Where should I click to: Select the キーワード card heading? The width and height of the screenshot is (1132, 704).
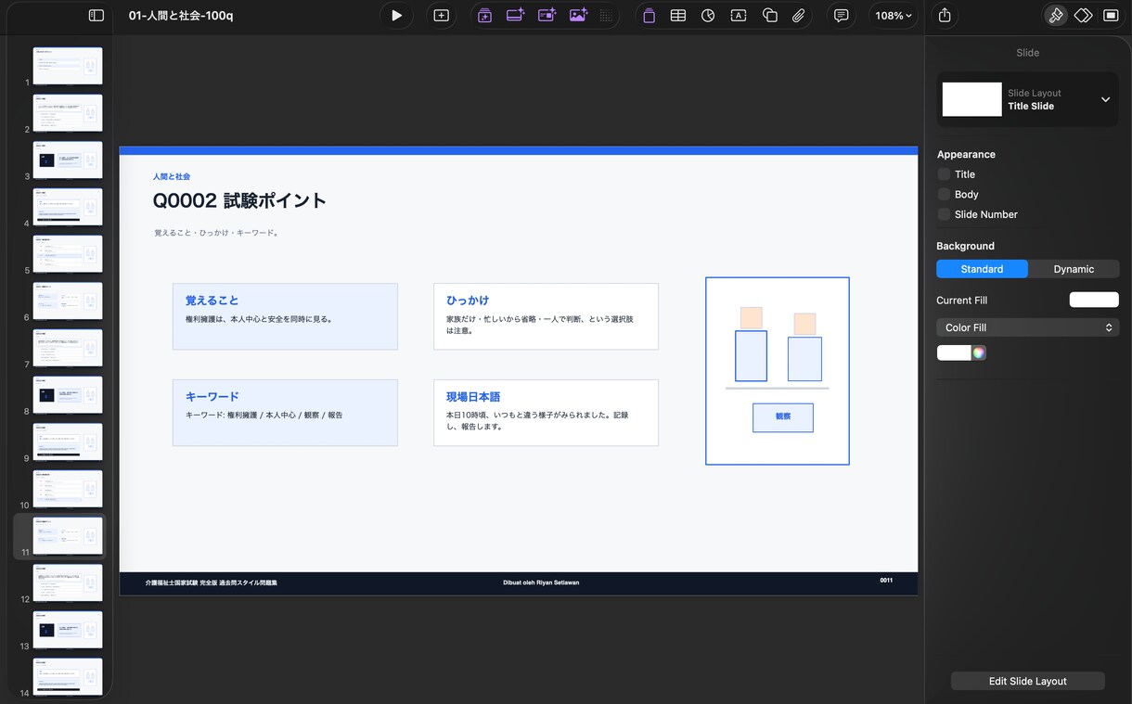212,396
